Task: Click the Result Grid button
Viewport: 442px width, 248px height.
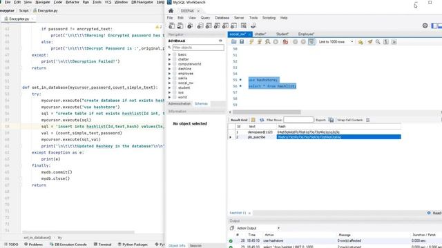Action: pyautogui.click(x=239, y=120)
